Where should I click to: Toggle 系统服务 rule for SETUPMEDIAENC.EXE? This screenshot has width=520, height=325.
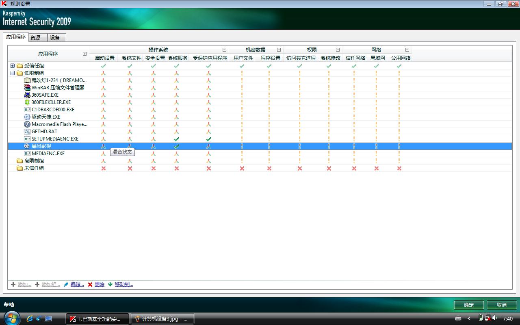[176, 139]
